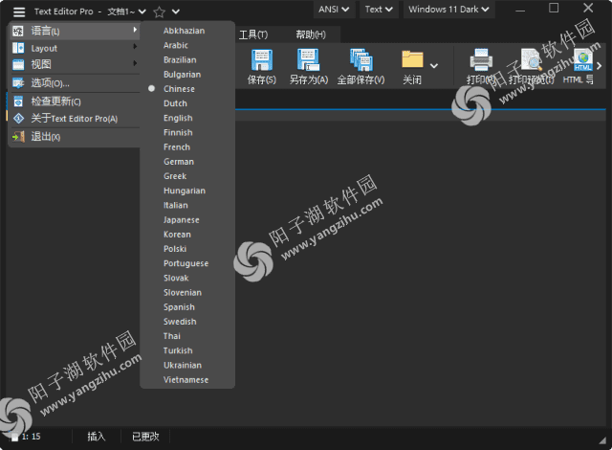Click the Print (打印) printer icon

click(x=481, y=59)
